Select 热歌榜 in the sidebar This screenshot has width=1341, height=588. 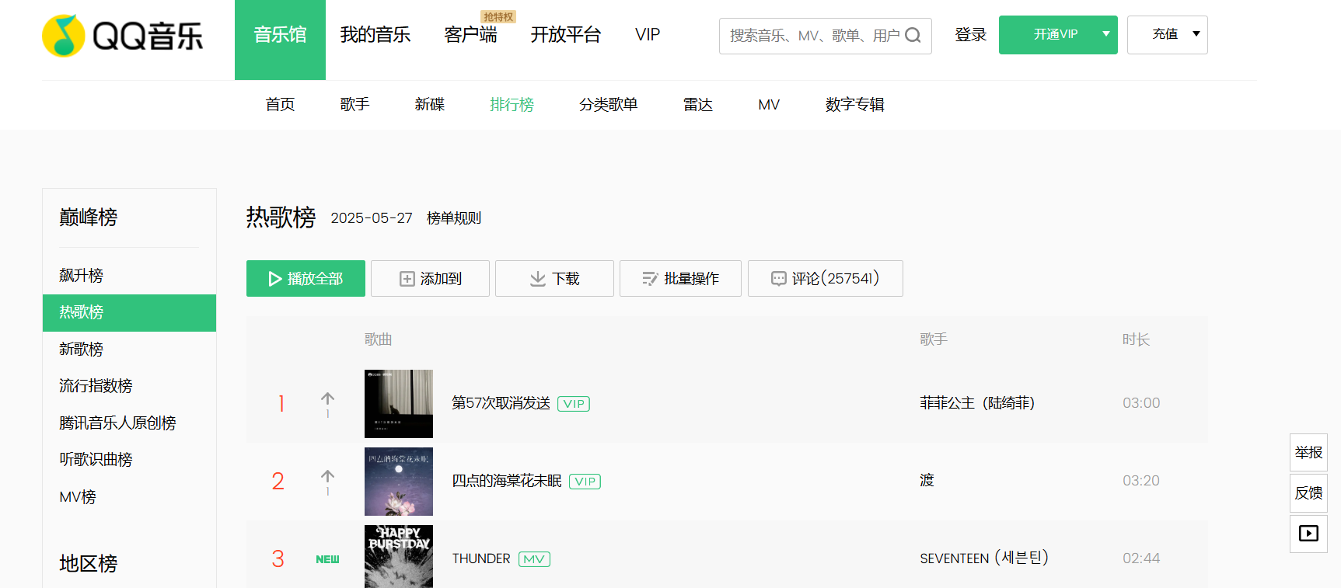(x=129, y=313)
